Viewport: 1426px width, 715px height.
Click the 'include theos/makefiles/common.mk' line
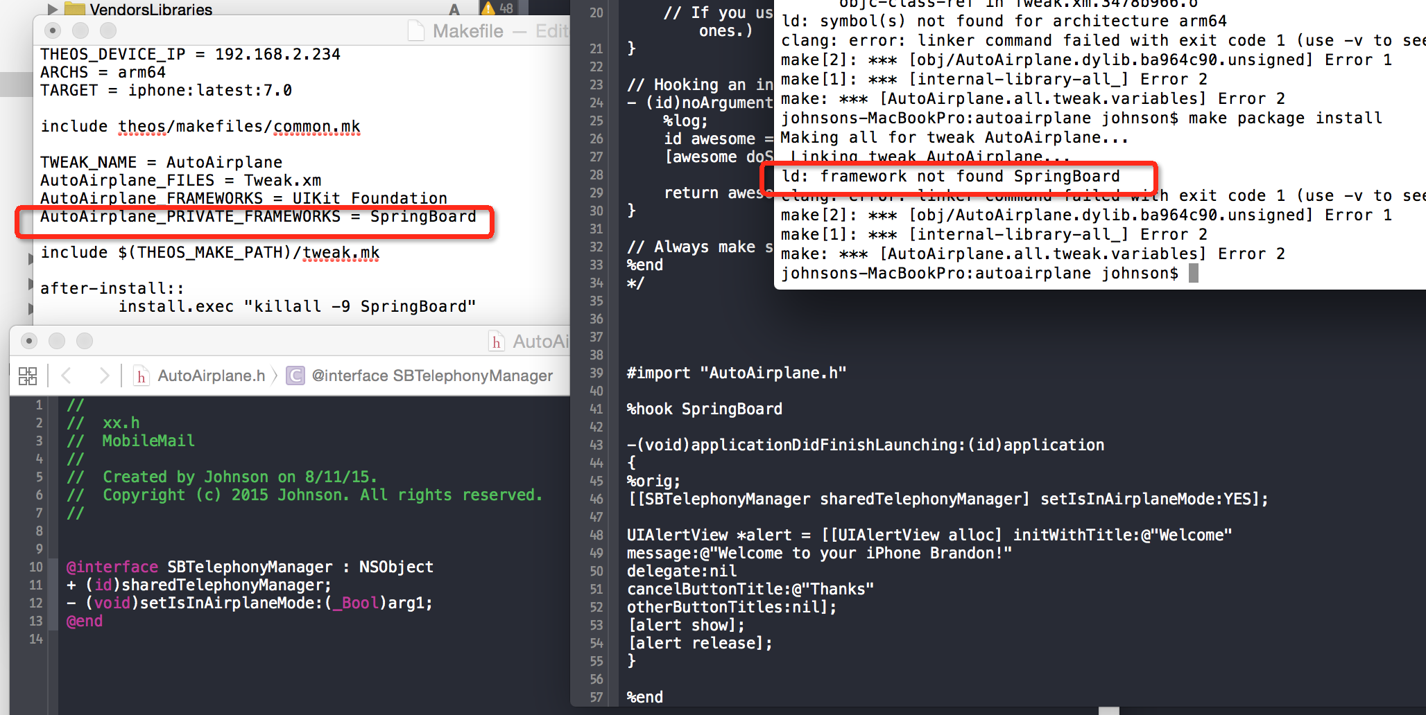(200, 126)
